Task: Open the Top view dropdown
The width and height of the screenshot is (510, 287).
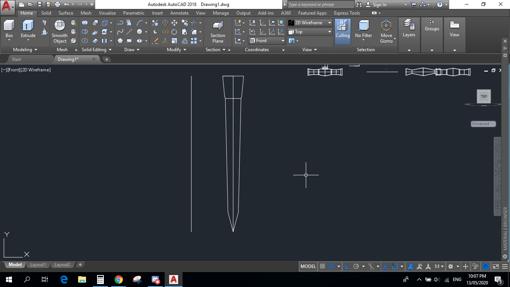Action: tap(310, 32)
